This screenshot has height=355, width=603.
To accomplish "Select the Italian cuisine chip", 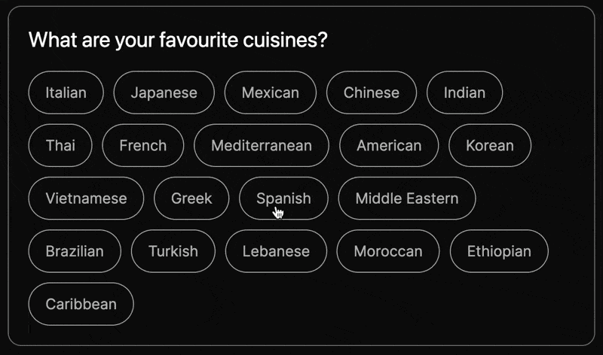I will (66, 93).
